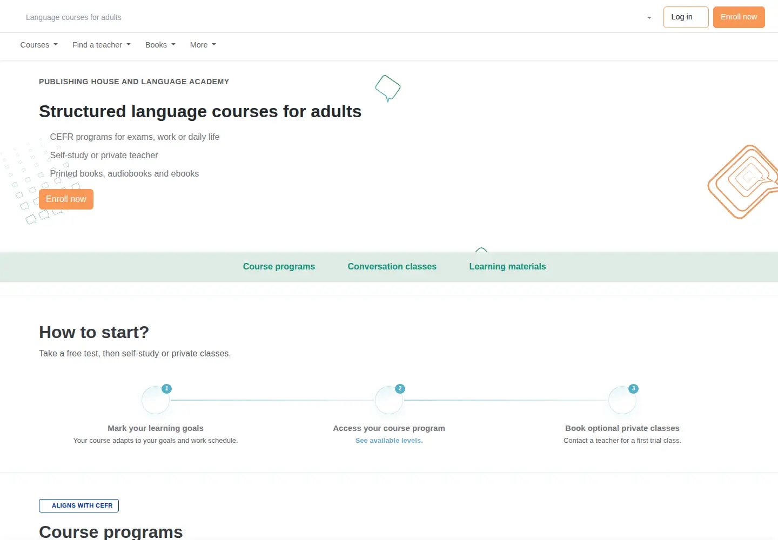Go to the Course programs tab
This screenshot has width=778, height=540.
coord(279,267)
